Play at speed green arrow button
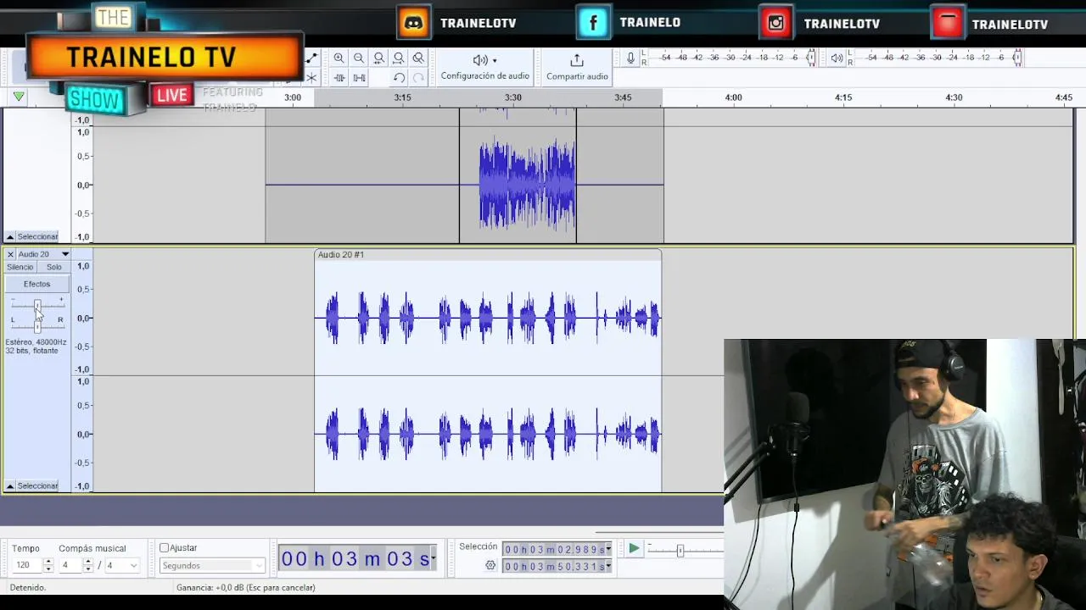The height and width of the screenshot is (610, 1086). click(634, 549)
